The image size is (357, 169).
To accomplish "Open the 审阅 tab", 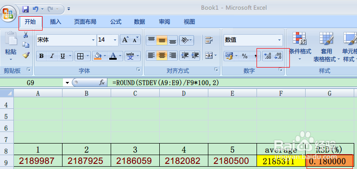I will click(164, 22).
